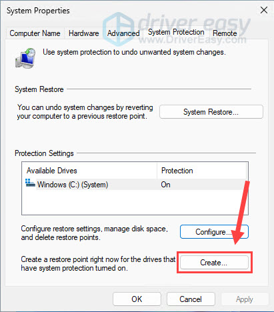
Task: Select Windows (C:) (System) drive row
Action: 135,185
